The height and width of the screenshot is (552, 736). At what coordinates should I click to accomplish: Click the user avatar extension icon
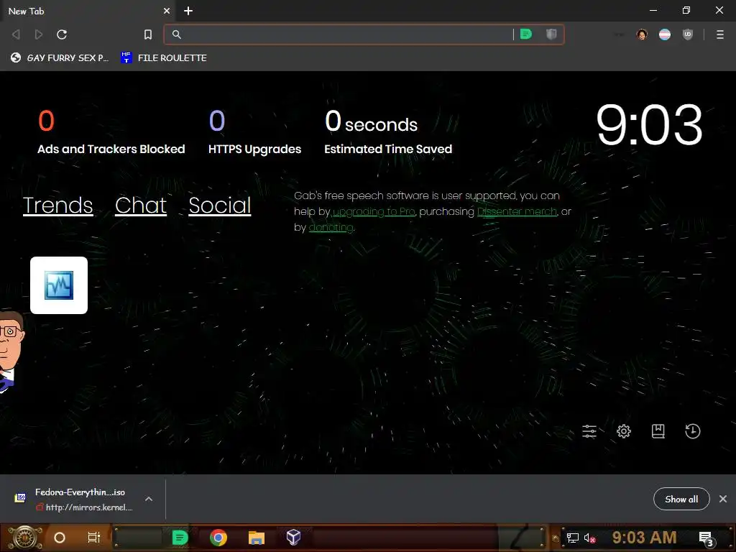[x=642, y=34]
